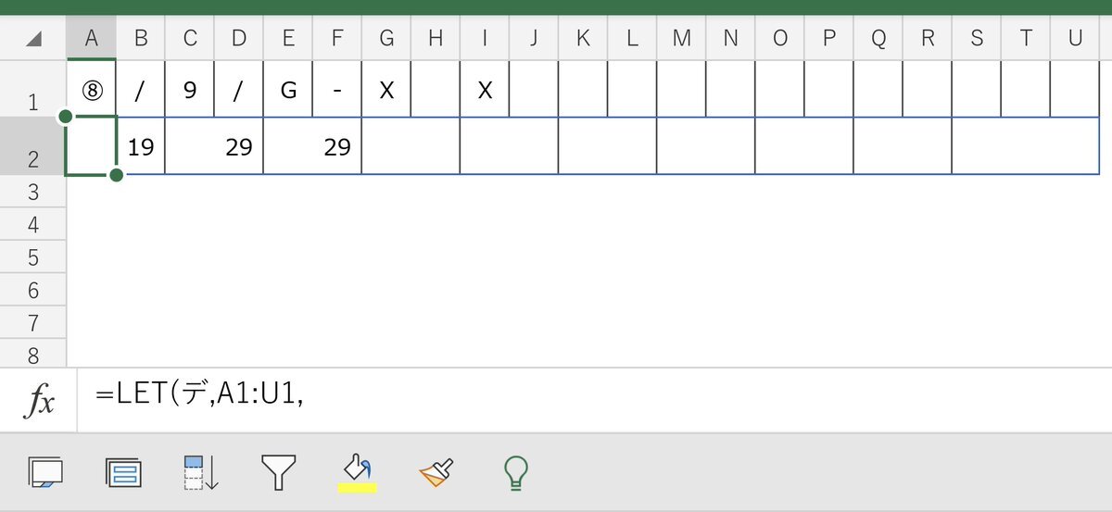1112x512 pixels.
Task: Select column header M
Action: (681, 39)
